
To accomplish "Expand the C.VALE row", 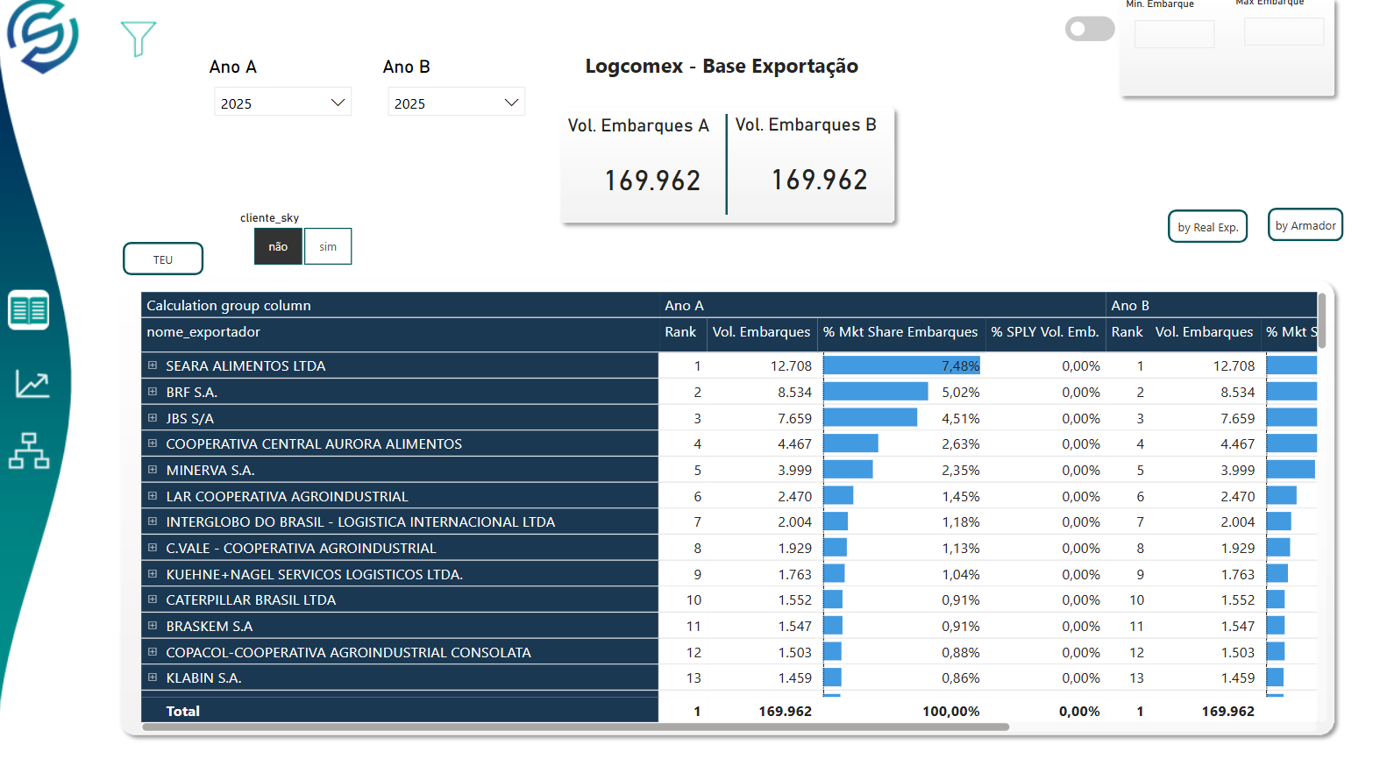I will tap(153, 548).
